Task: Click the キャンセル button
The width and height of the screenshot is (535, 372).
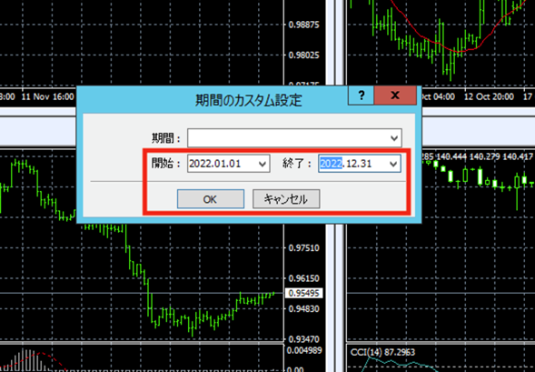Action: 286,199
